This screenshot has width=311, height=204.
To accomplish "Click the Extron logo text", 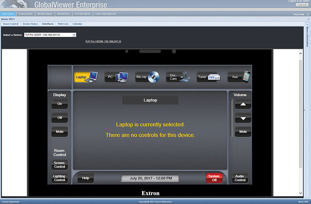I will 150,193.
